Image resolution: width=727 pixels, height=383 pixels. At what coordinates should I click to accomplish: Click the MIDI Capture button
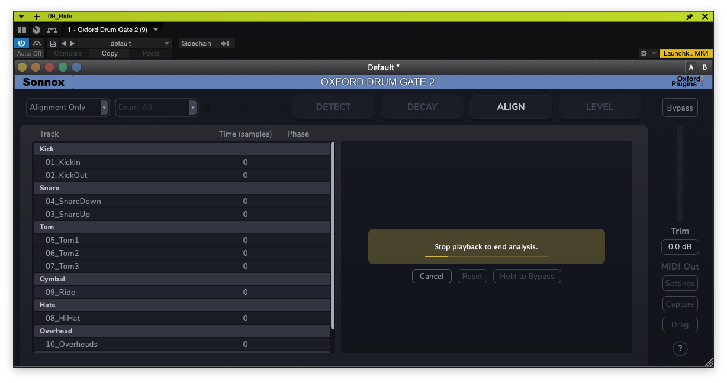click(x=680, y=304)
